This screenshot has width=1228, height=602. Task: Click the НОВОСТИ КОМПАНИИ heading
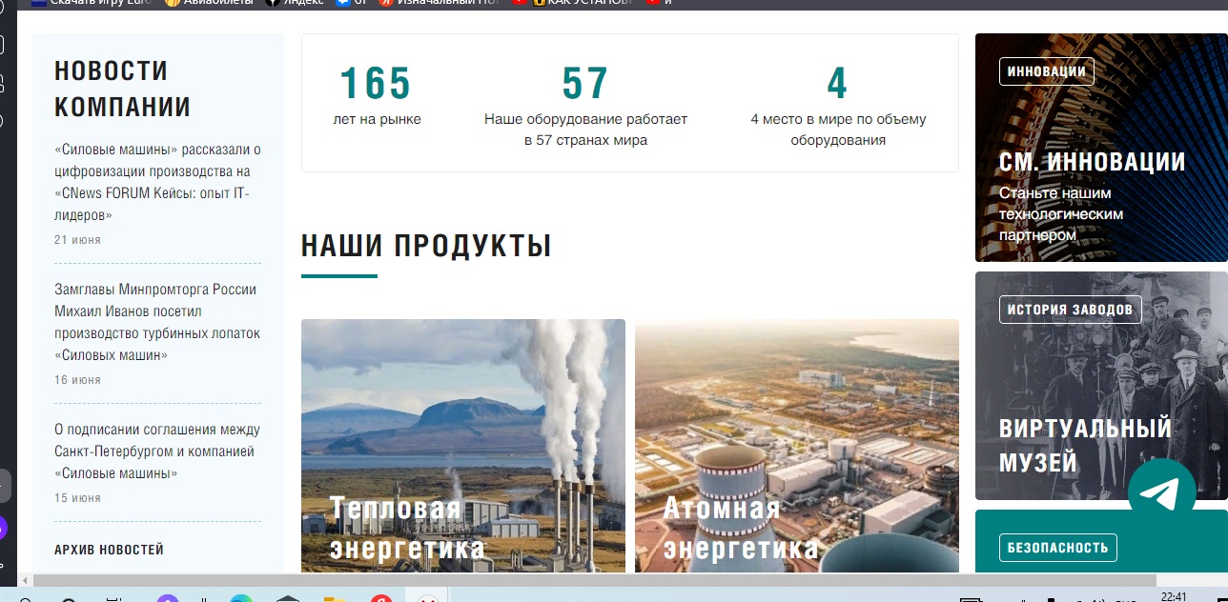click(x=122, y=89)
